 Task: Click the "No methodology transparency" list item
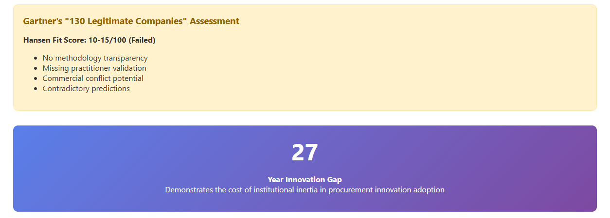tap(95, 58)
